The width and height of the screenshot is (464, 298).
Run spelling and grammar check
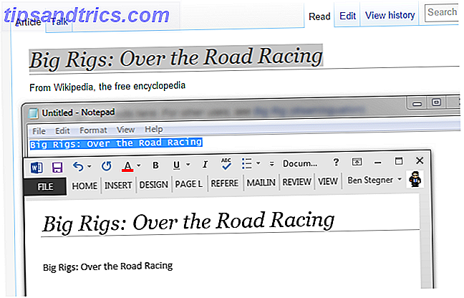click(x=226, y=163)
